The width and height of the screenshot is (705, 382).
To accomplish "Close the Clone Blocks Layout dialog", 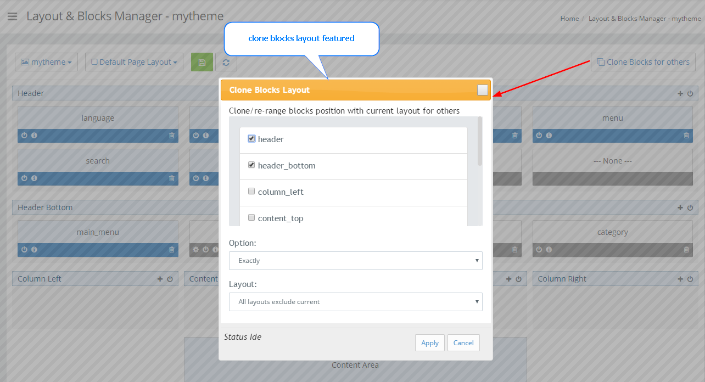I will [483, 90].
